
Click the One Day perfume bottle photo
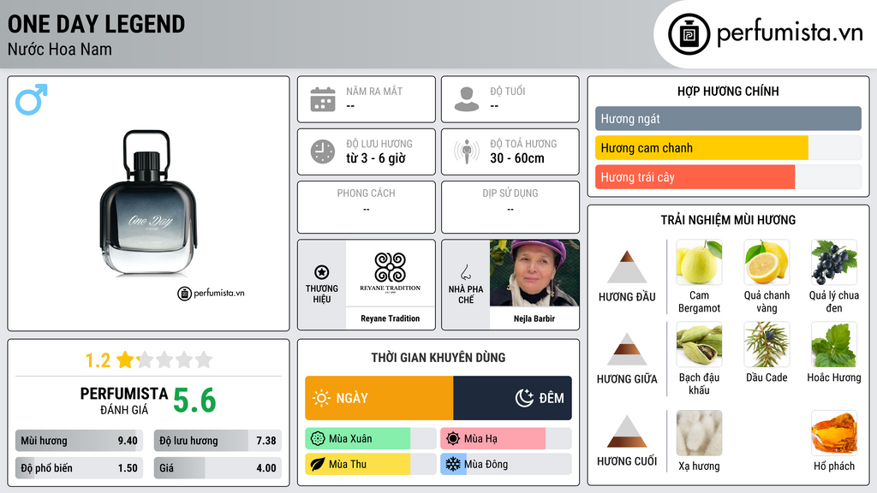pyautogui.click(x=148, y=202)
